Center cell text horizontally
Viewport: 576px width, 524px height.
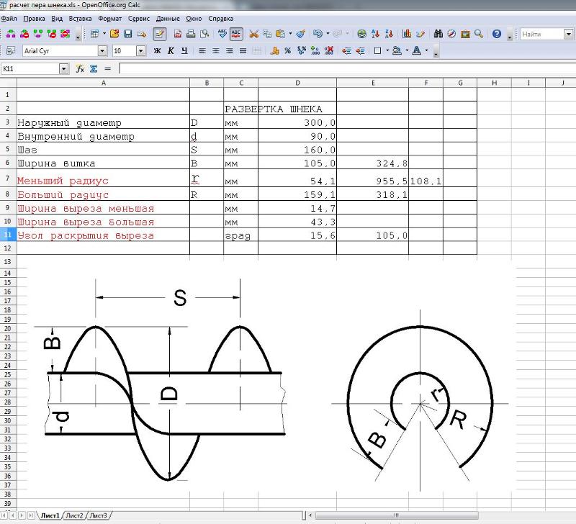point(215,50)
